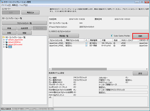Toggle the checkbox in the カラー用紙 row
Screen dimensions: 150x111
coord(86,46)
